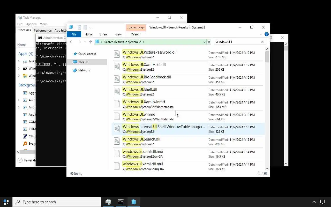Open the Windows Start menu

[6, 202]
